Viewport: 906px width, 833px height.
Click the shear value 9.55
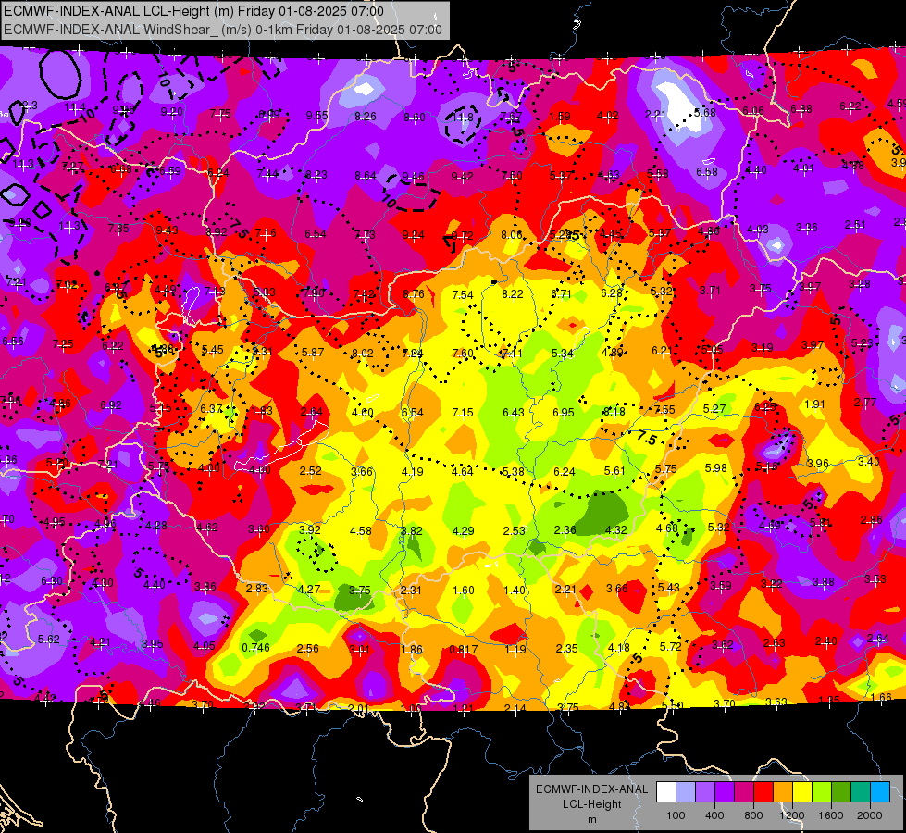(x=316, y=116)
